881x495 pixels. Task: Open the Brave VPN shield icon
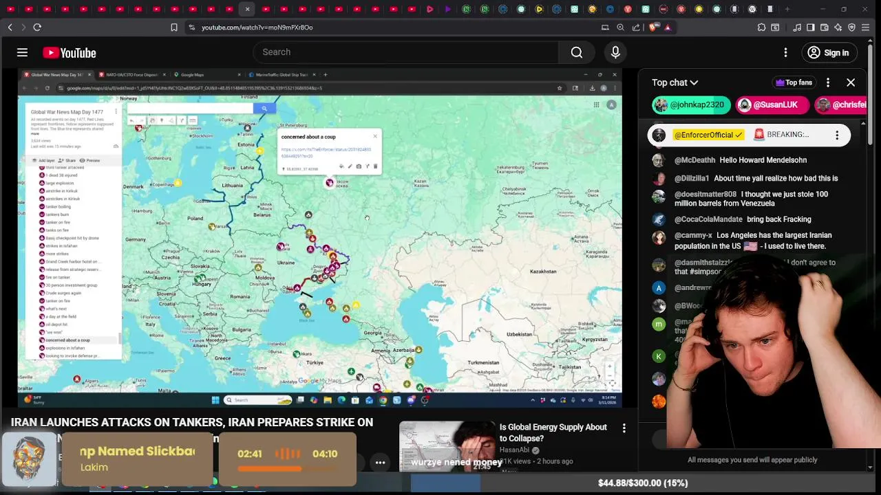852,27
